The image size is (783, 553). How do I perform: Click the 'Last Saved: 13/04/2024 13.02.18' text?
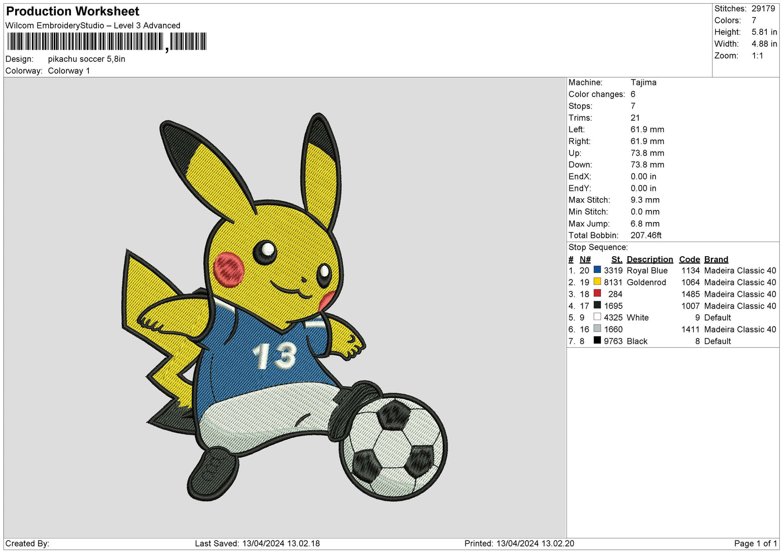257,543
